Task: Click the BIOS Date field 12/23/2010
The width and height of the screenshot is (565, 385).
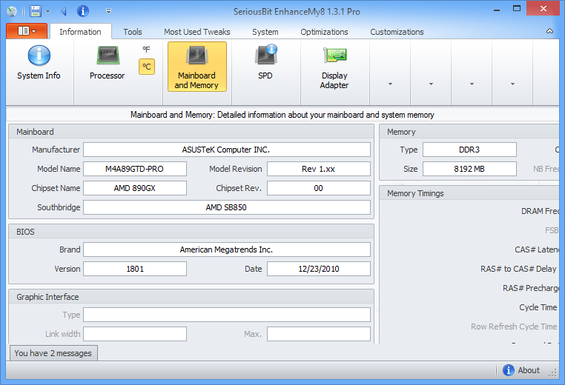Action: pyautogui.click(x=319, y=269)
